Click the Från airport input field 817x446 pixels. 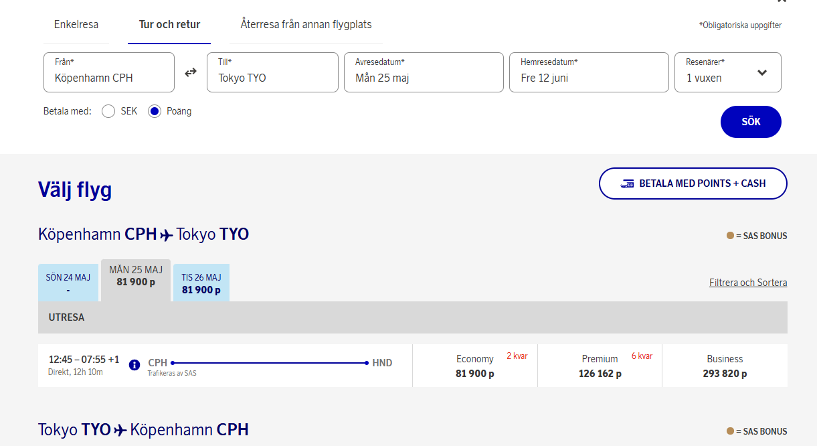pyautogui.click(x=109, y=72)
